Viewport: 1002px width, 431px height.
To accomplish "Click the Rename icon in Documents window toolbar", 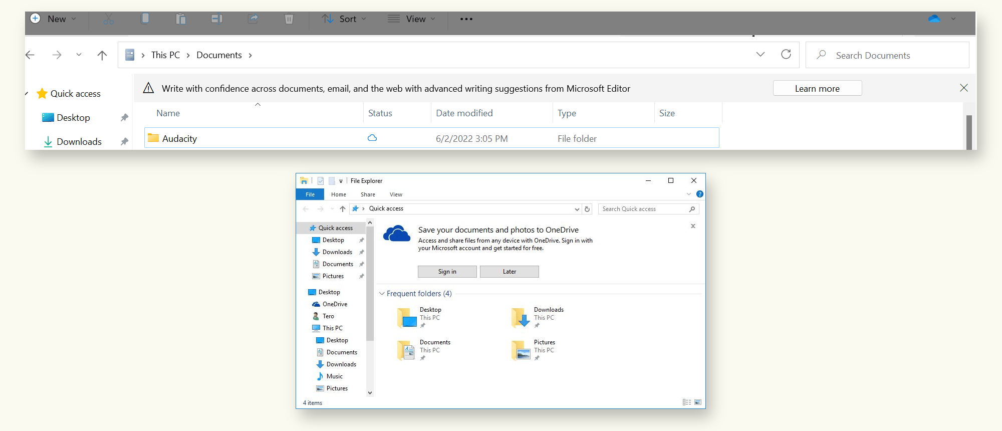I will click(216, 19).
